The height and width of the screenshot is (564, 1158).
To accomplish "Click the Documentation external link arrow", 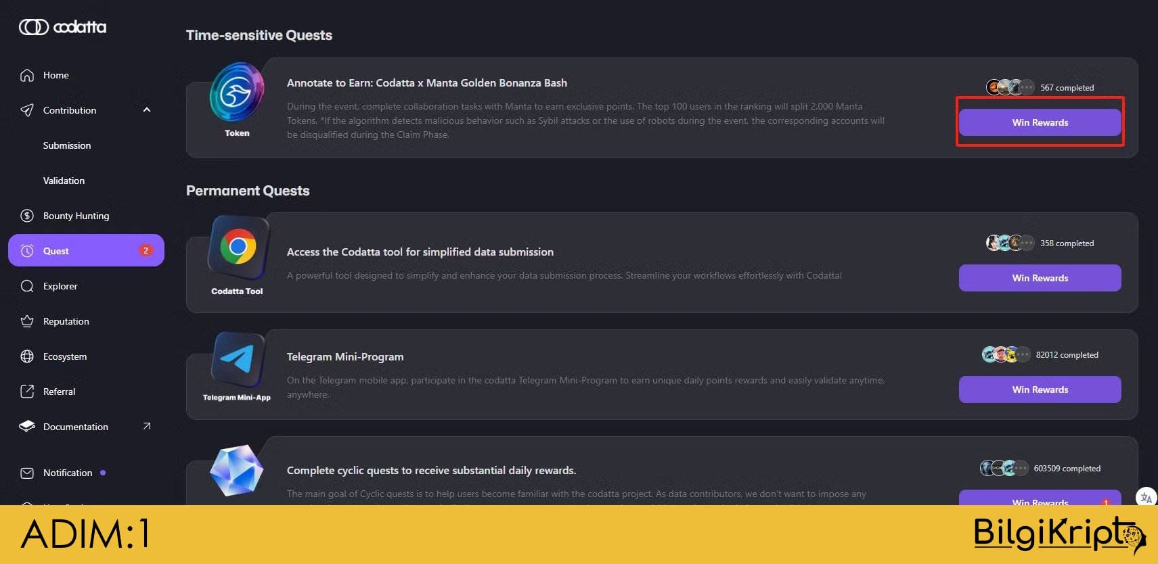I will tap(147, 426).
